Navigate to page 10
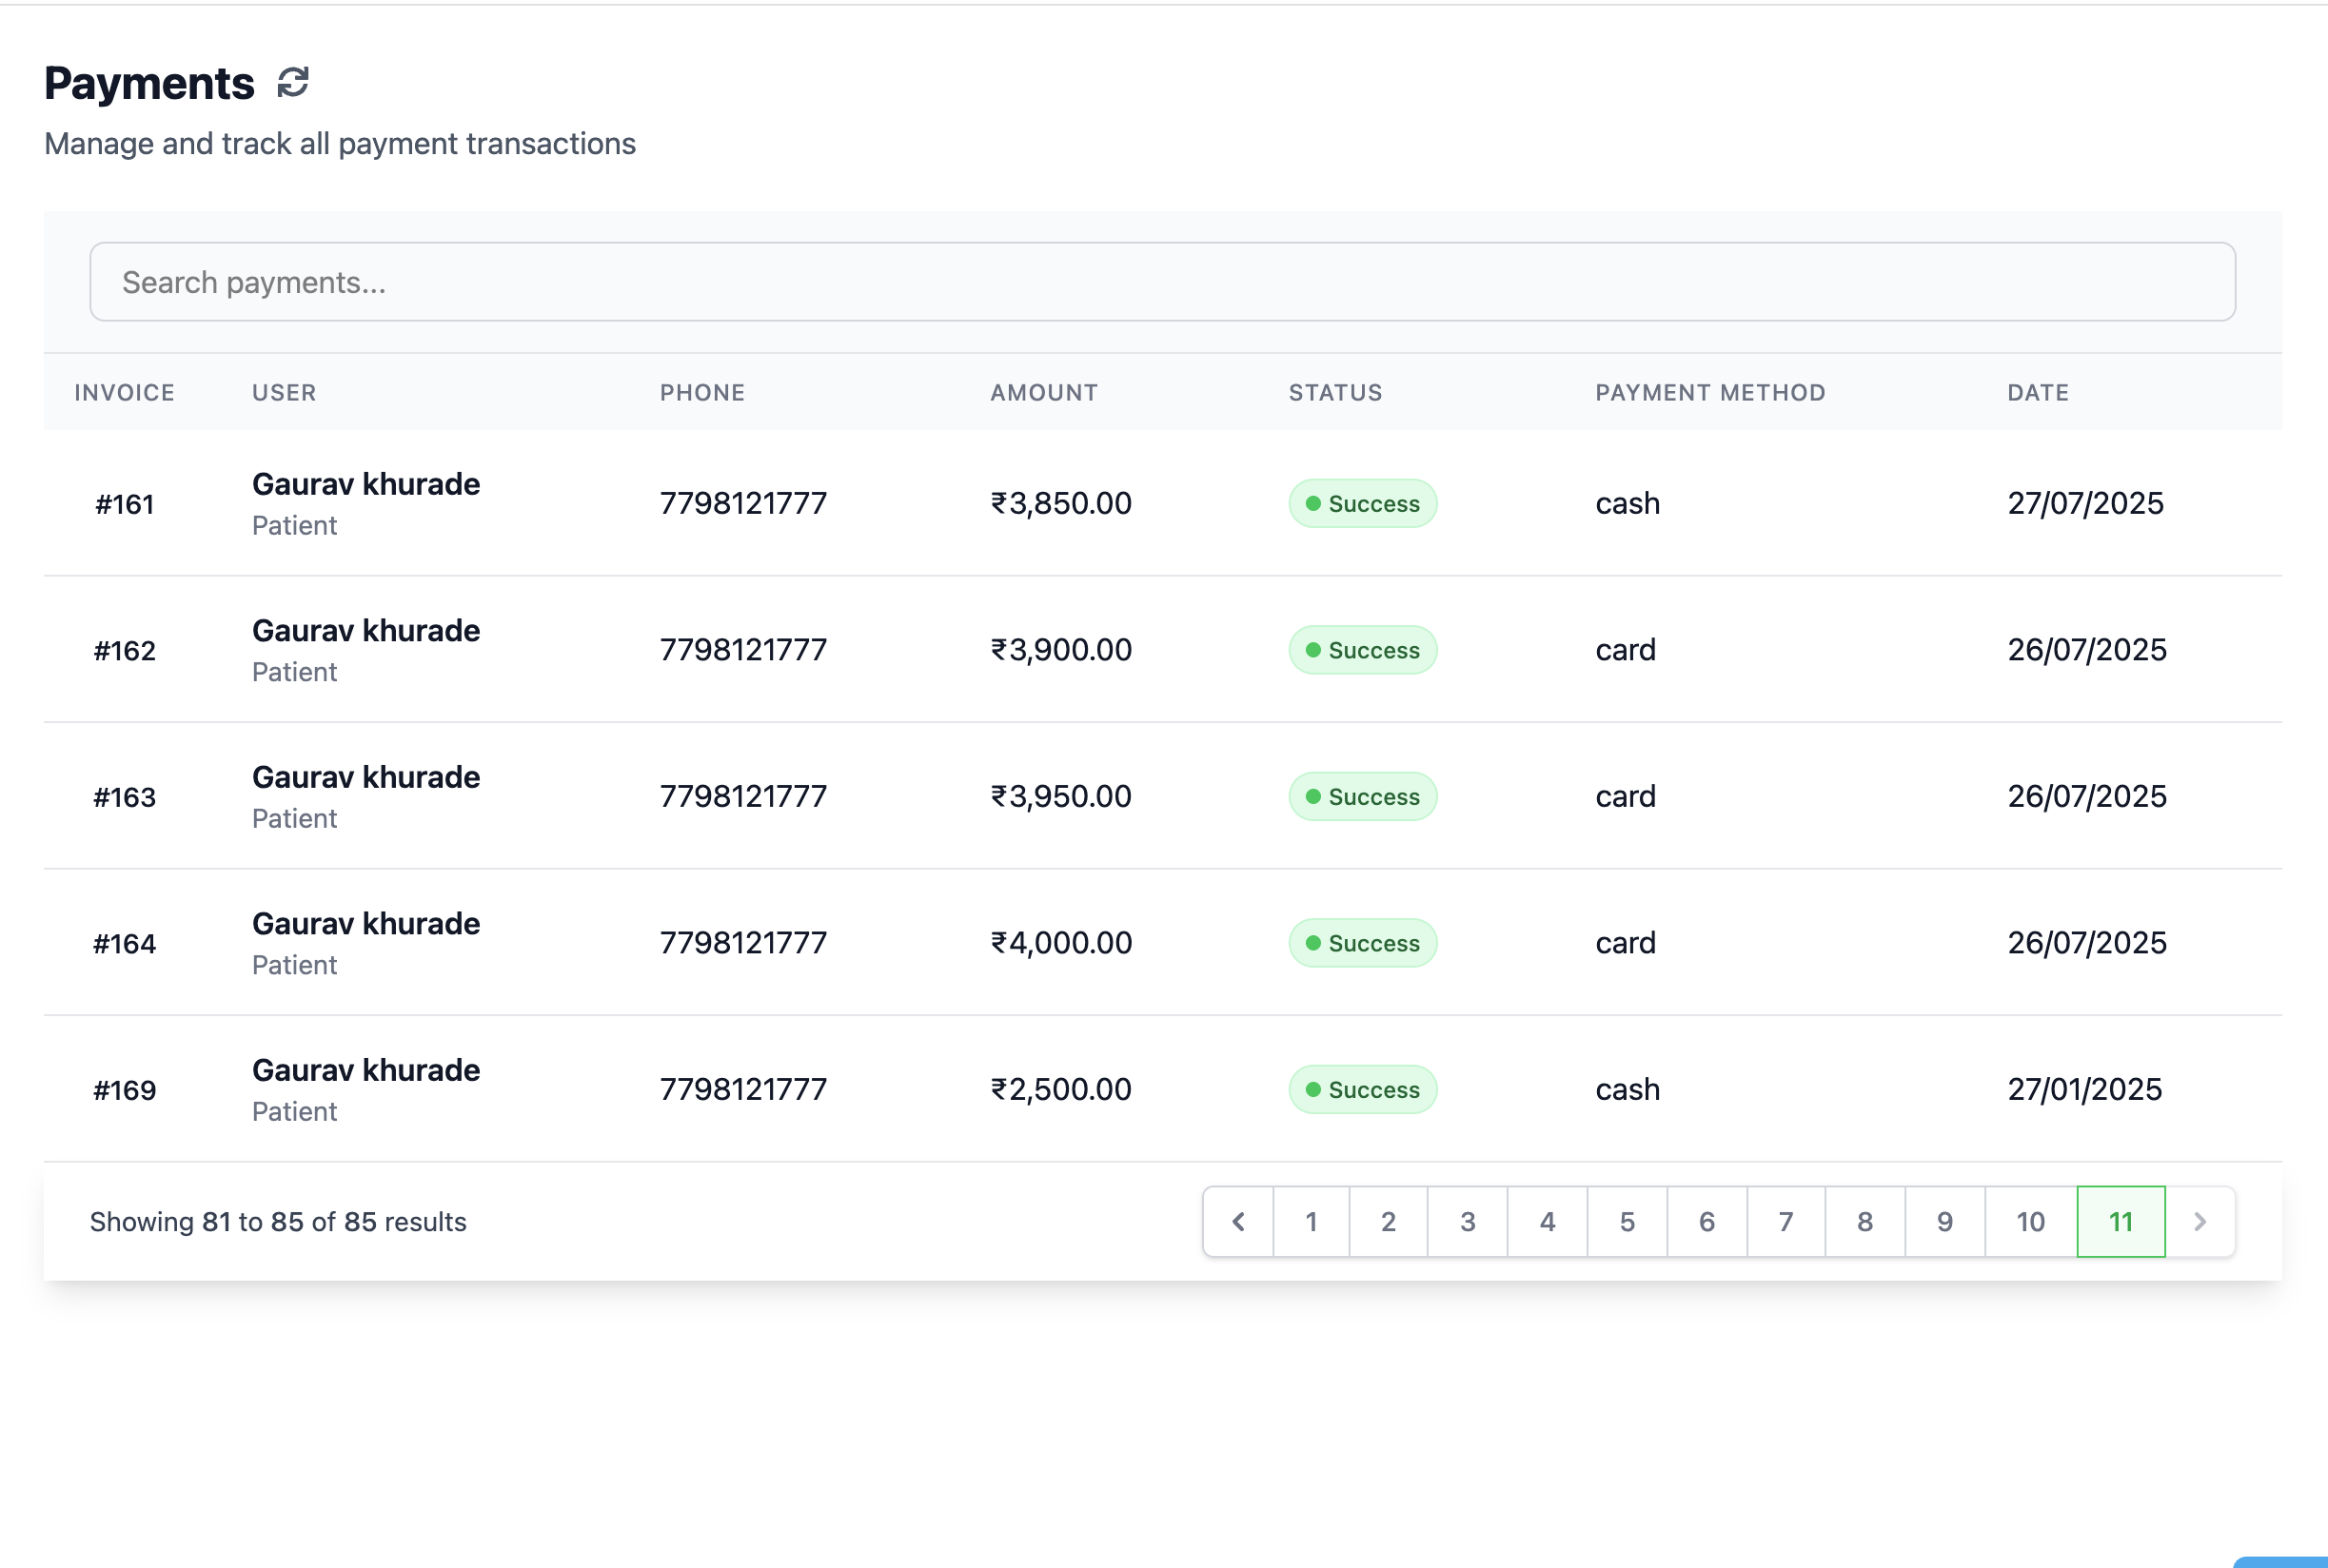 point(2030,1221)
